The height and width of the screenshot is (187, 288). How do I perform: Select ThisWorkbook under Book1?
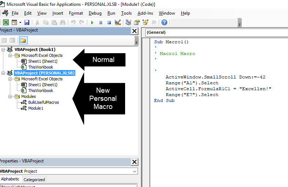click(41, 67)
